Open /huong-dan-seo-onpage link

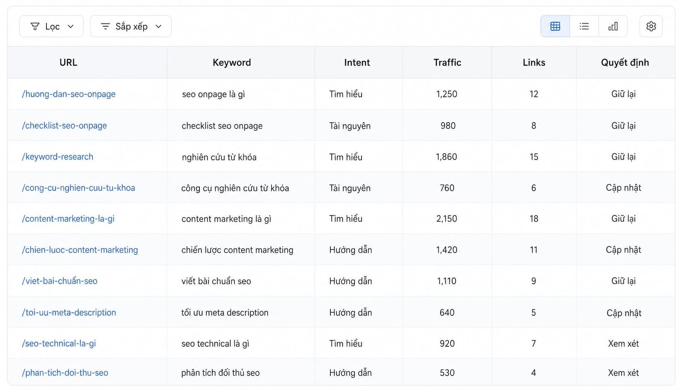pyautogui.click(x=69, y=94)
